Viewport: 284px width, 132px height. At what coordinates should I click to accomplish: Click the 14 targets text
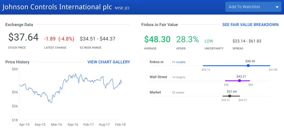179,77
